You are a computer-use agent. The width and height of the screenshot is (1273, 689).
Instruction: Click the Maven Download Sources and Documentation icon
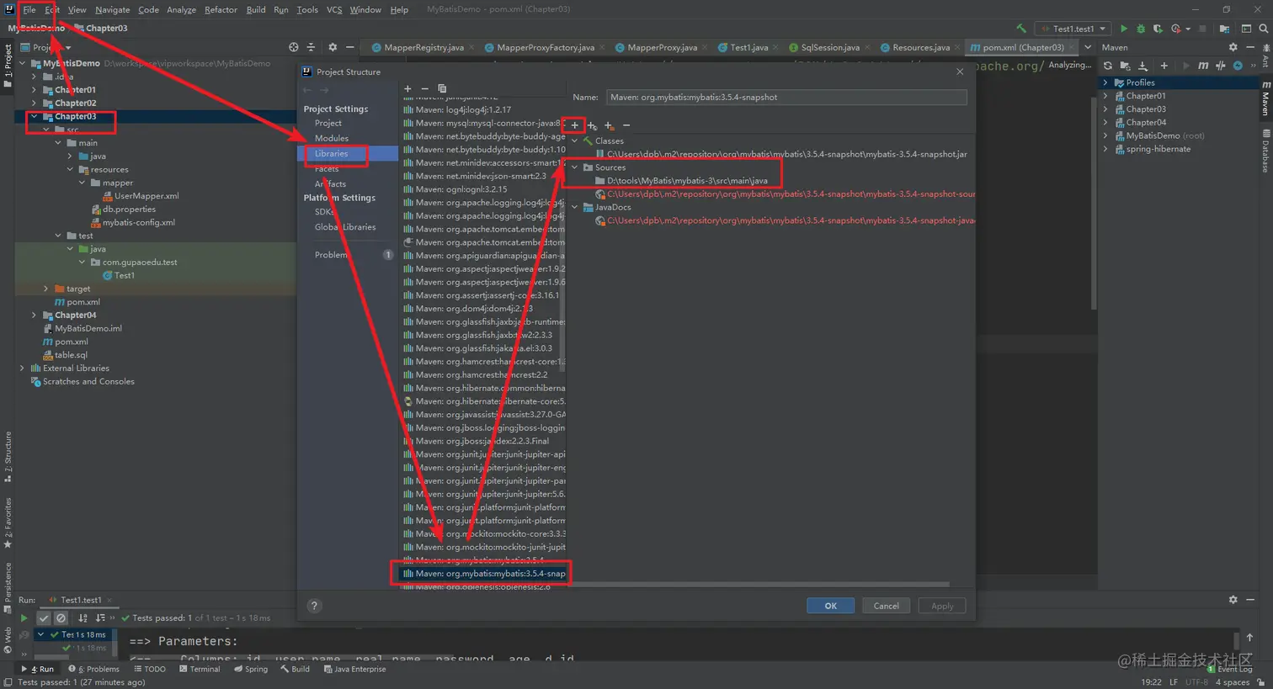pos(1143,66)
